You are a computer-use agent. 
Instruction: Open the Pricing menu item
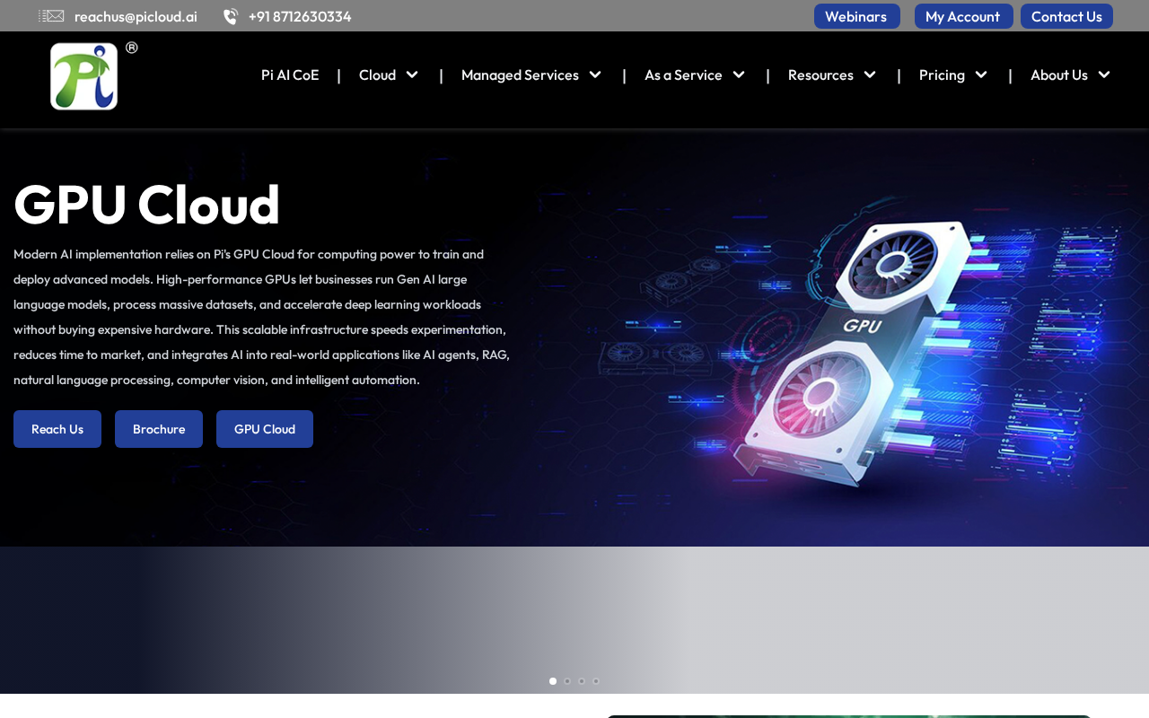(942, 74)
